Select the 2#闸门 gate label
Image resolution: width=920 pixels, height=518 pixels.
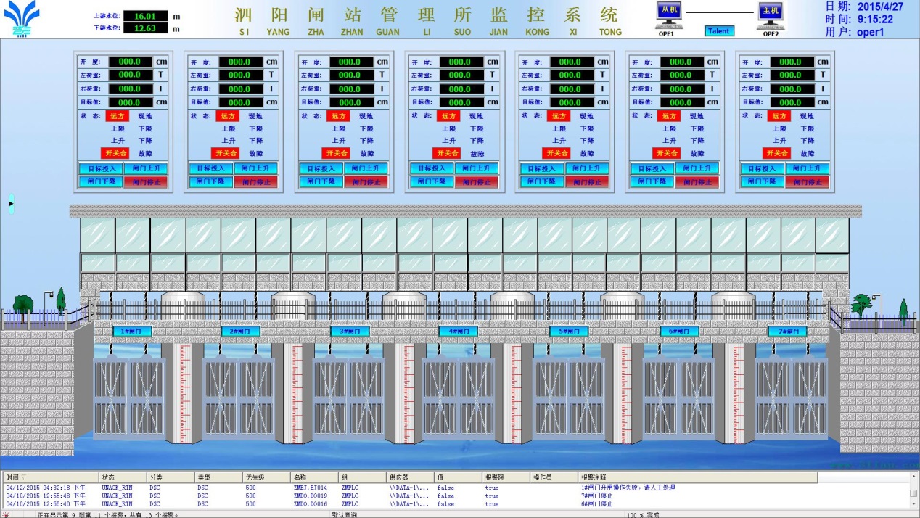(240, 332)
